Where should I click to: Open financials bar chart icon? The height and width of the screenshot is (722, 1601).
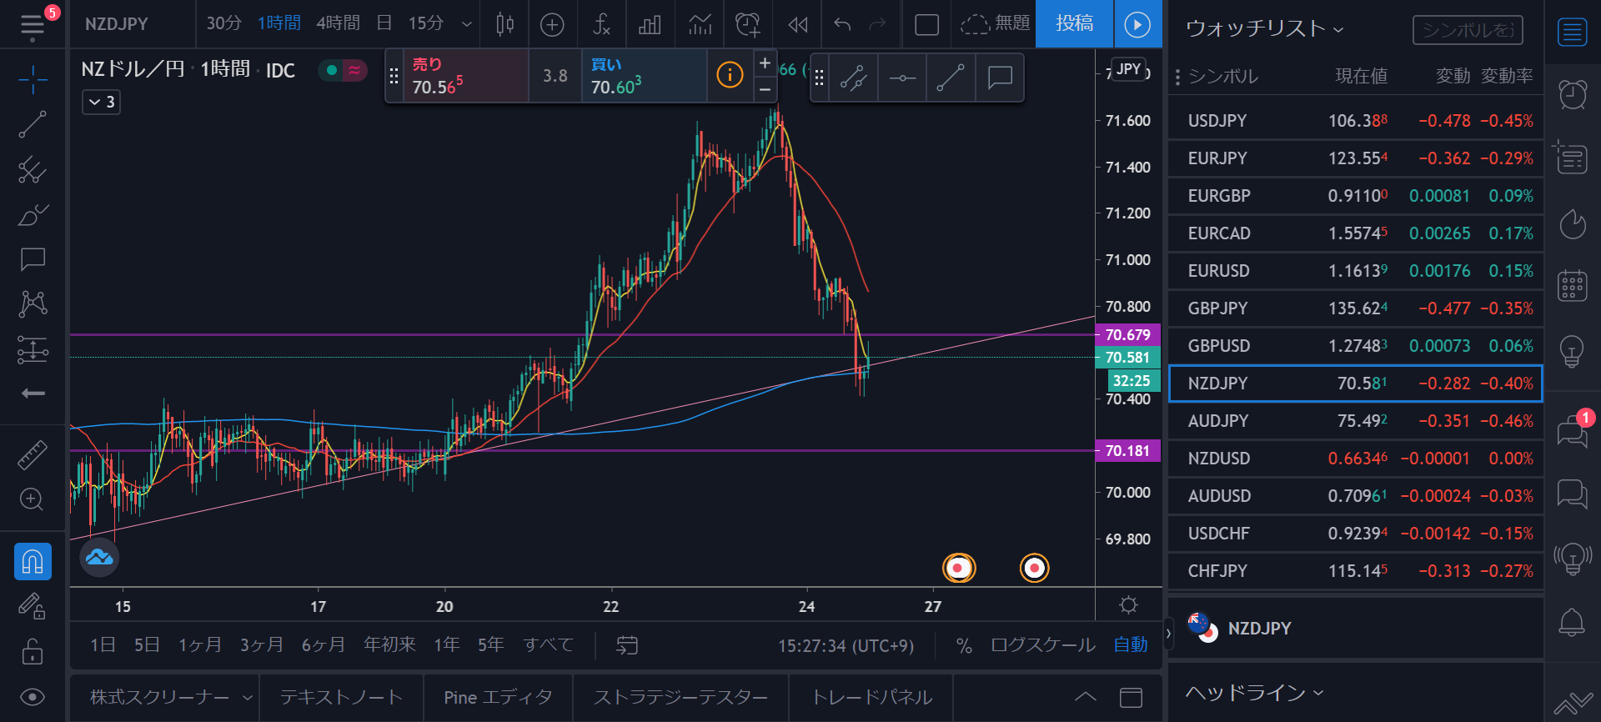[650, 24]
